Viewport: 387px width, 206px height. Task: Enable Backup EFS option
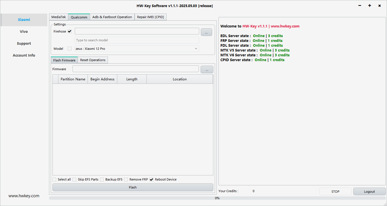click(x=102, y=179)
